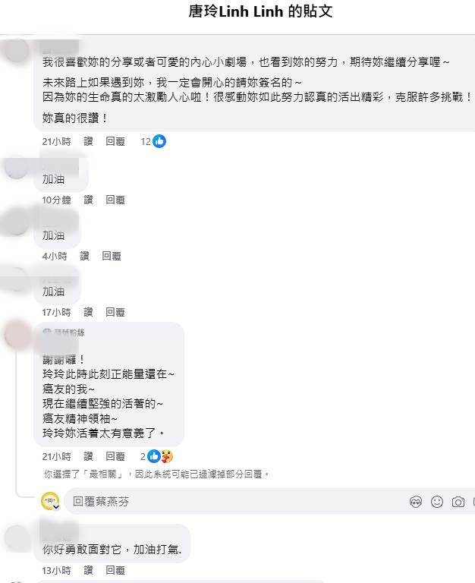475x583 pixels.
Task: Like the 17小時 加油 comment
Action: [88, 312]
